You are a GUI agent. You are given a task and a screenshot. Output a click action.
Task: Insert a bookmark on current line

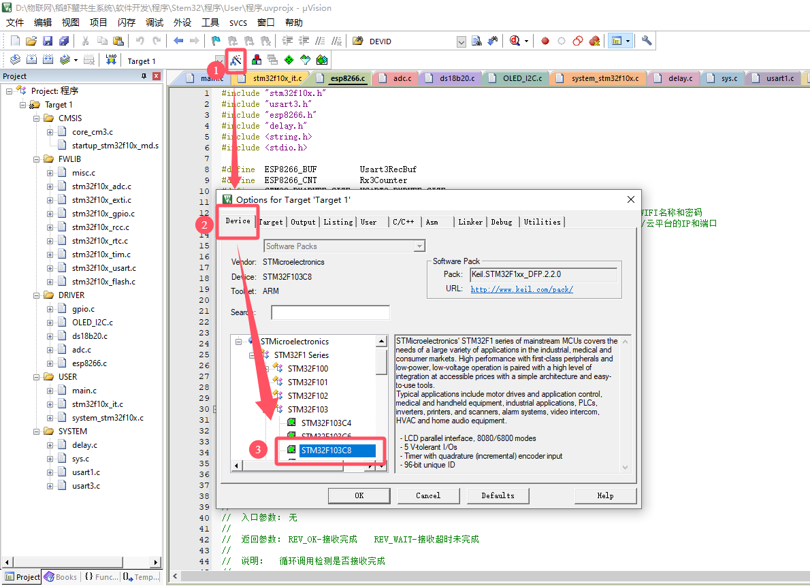point(216,41)
